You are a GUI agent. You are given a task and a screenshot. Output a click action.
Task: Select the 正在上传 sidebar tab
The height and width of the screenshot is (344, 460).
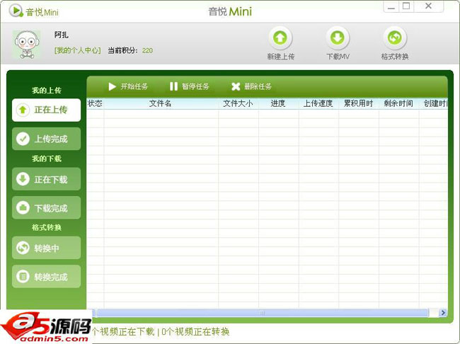pos(47,110)
